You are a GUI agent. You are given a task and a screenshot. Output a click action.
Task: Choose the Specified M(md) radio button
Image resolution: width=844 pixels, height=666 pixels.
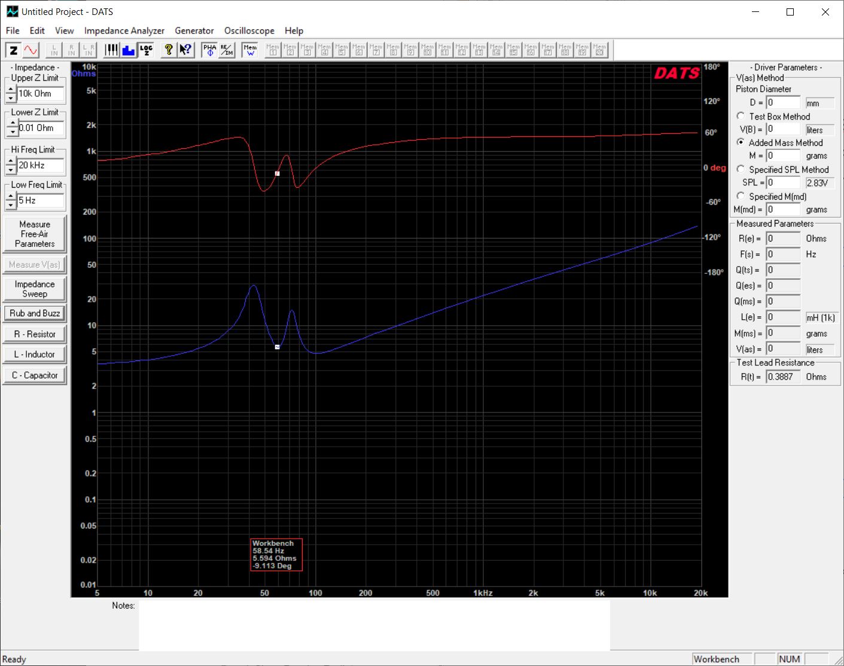point(741,196)
